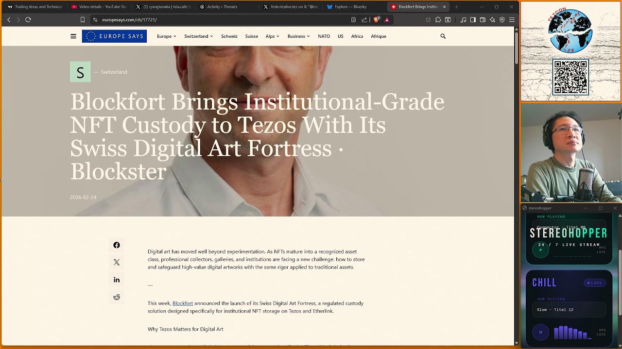The width and height of the screenshot is (622, 349).
Task: Reload the current page
Action: pyautogui.click(x=28, y=20)
